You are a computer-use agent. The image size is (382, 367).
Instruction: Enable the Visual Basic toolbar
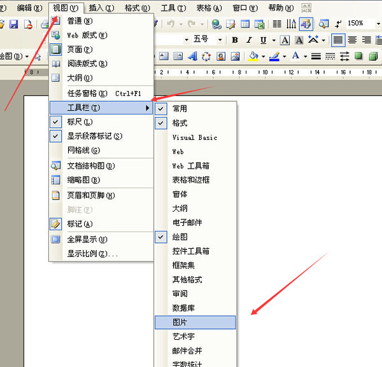point(195,137)
